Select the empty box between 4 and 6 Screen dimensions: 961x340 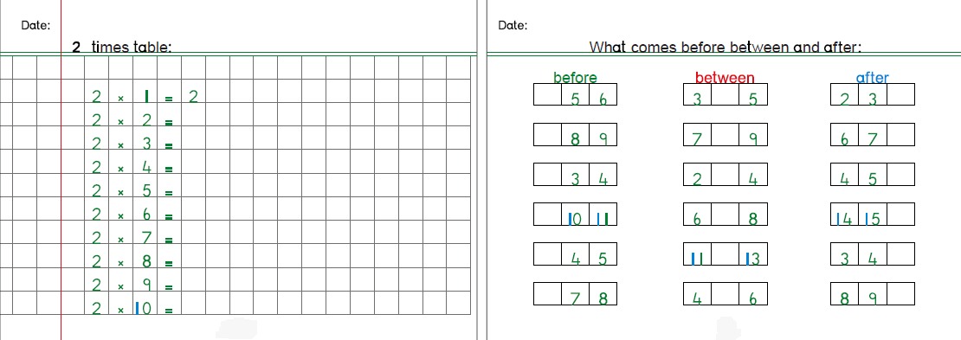tap(725, 293)
